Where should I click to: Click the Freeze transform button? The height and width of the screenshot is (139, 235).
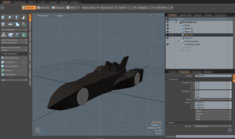click(x=214, y=114)
